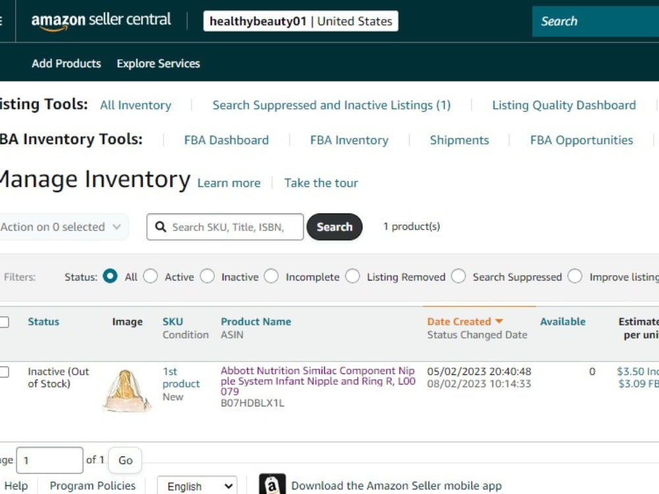Open Search Suppressed and Inactive Listings (1)
Image resolution: width=659 pixels, height=494 pixels.
click(x=331, y=105)
